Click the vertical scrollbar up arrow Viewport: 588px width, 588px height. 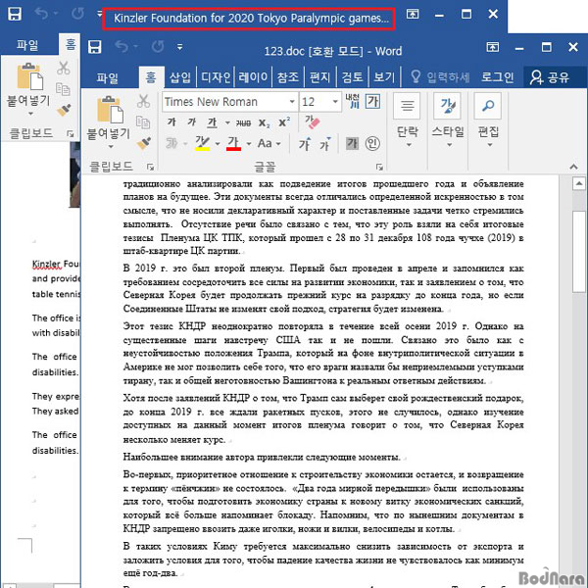(x=579, y=183)
